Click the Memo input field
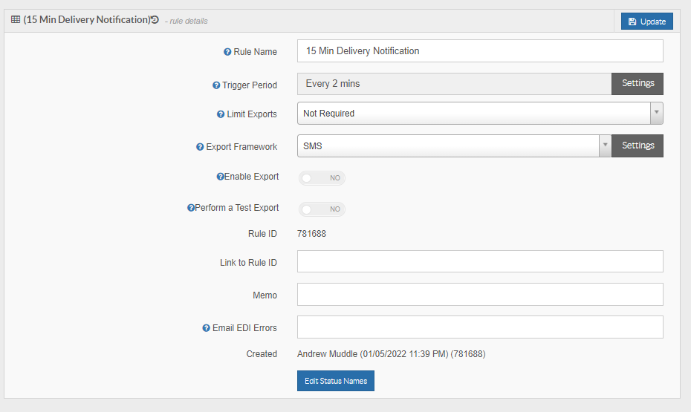Screen dimensions: 691x412 480,295
